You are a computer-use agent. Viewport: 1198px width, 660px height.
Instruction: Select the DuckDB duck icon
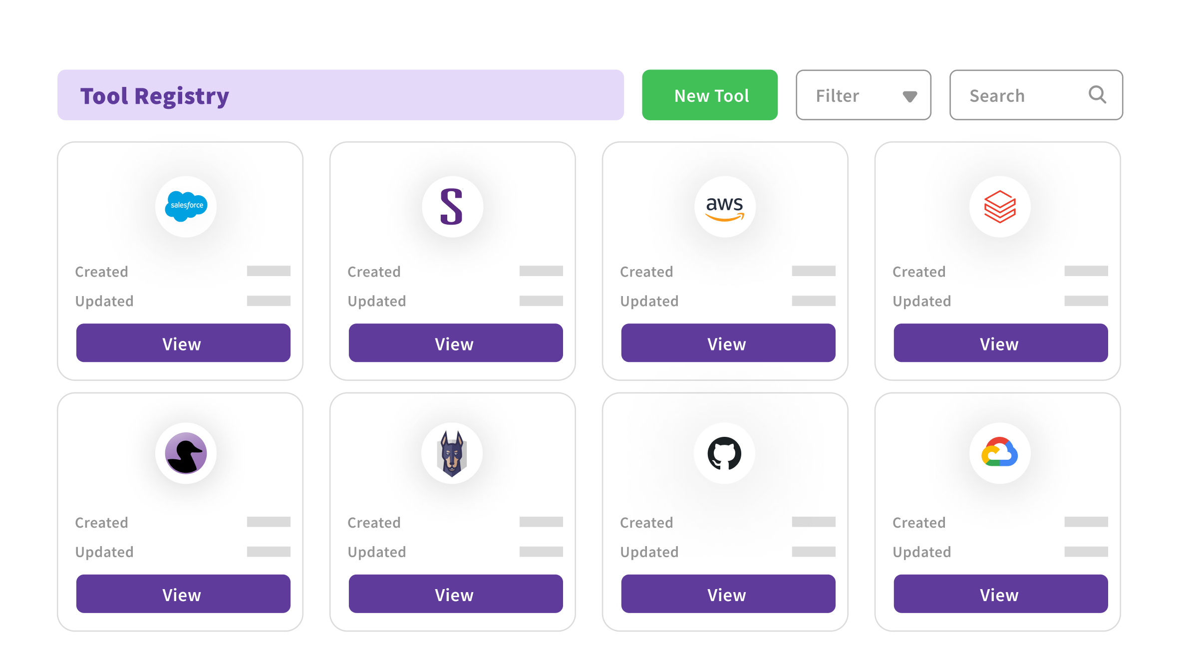(185, 453)
